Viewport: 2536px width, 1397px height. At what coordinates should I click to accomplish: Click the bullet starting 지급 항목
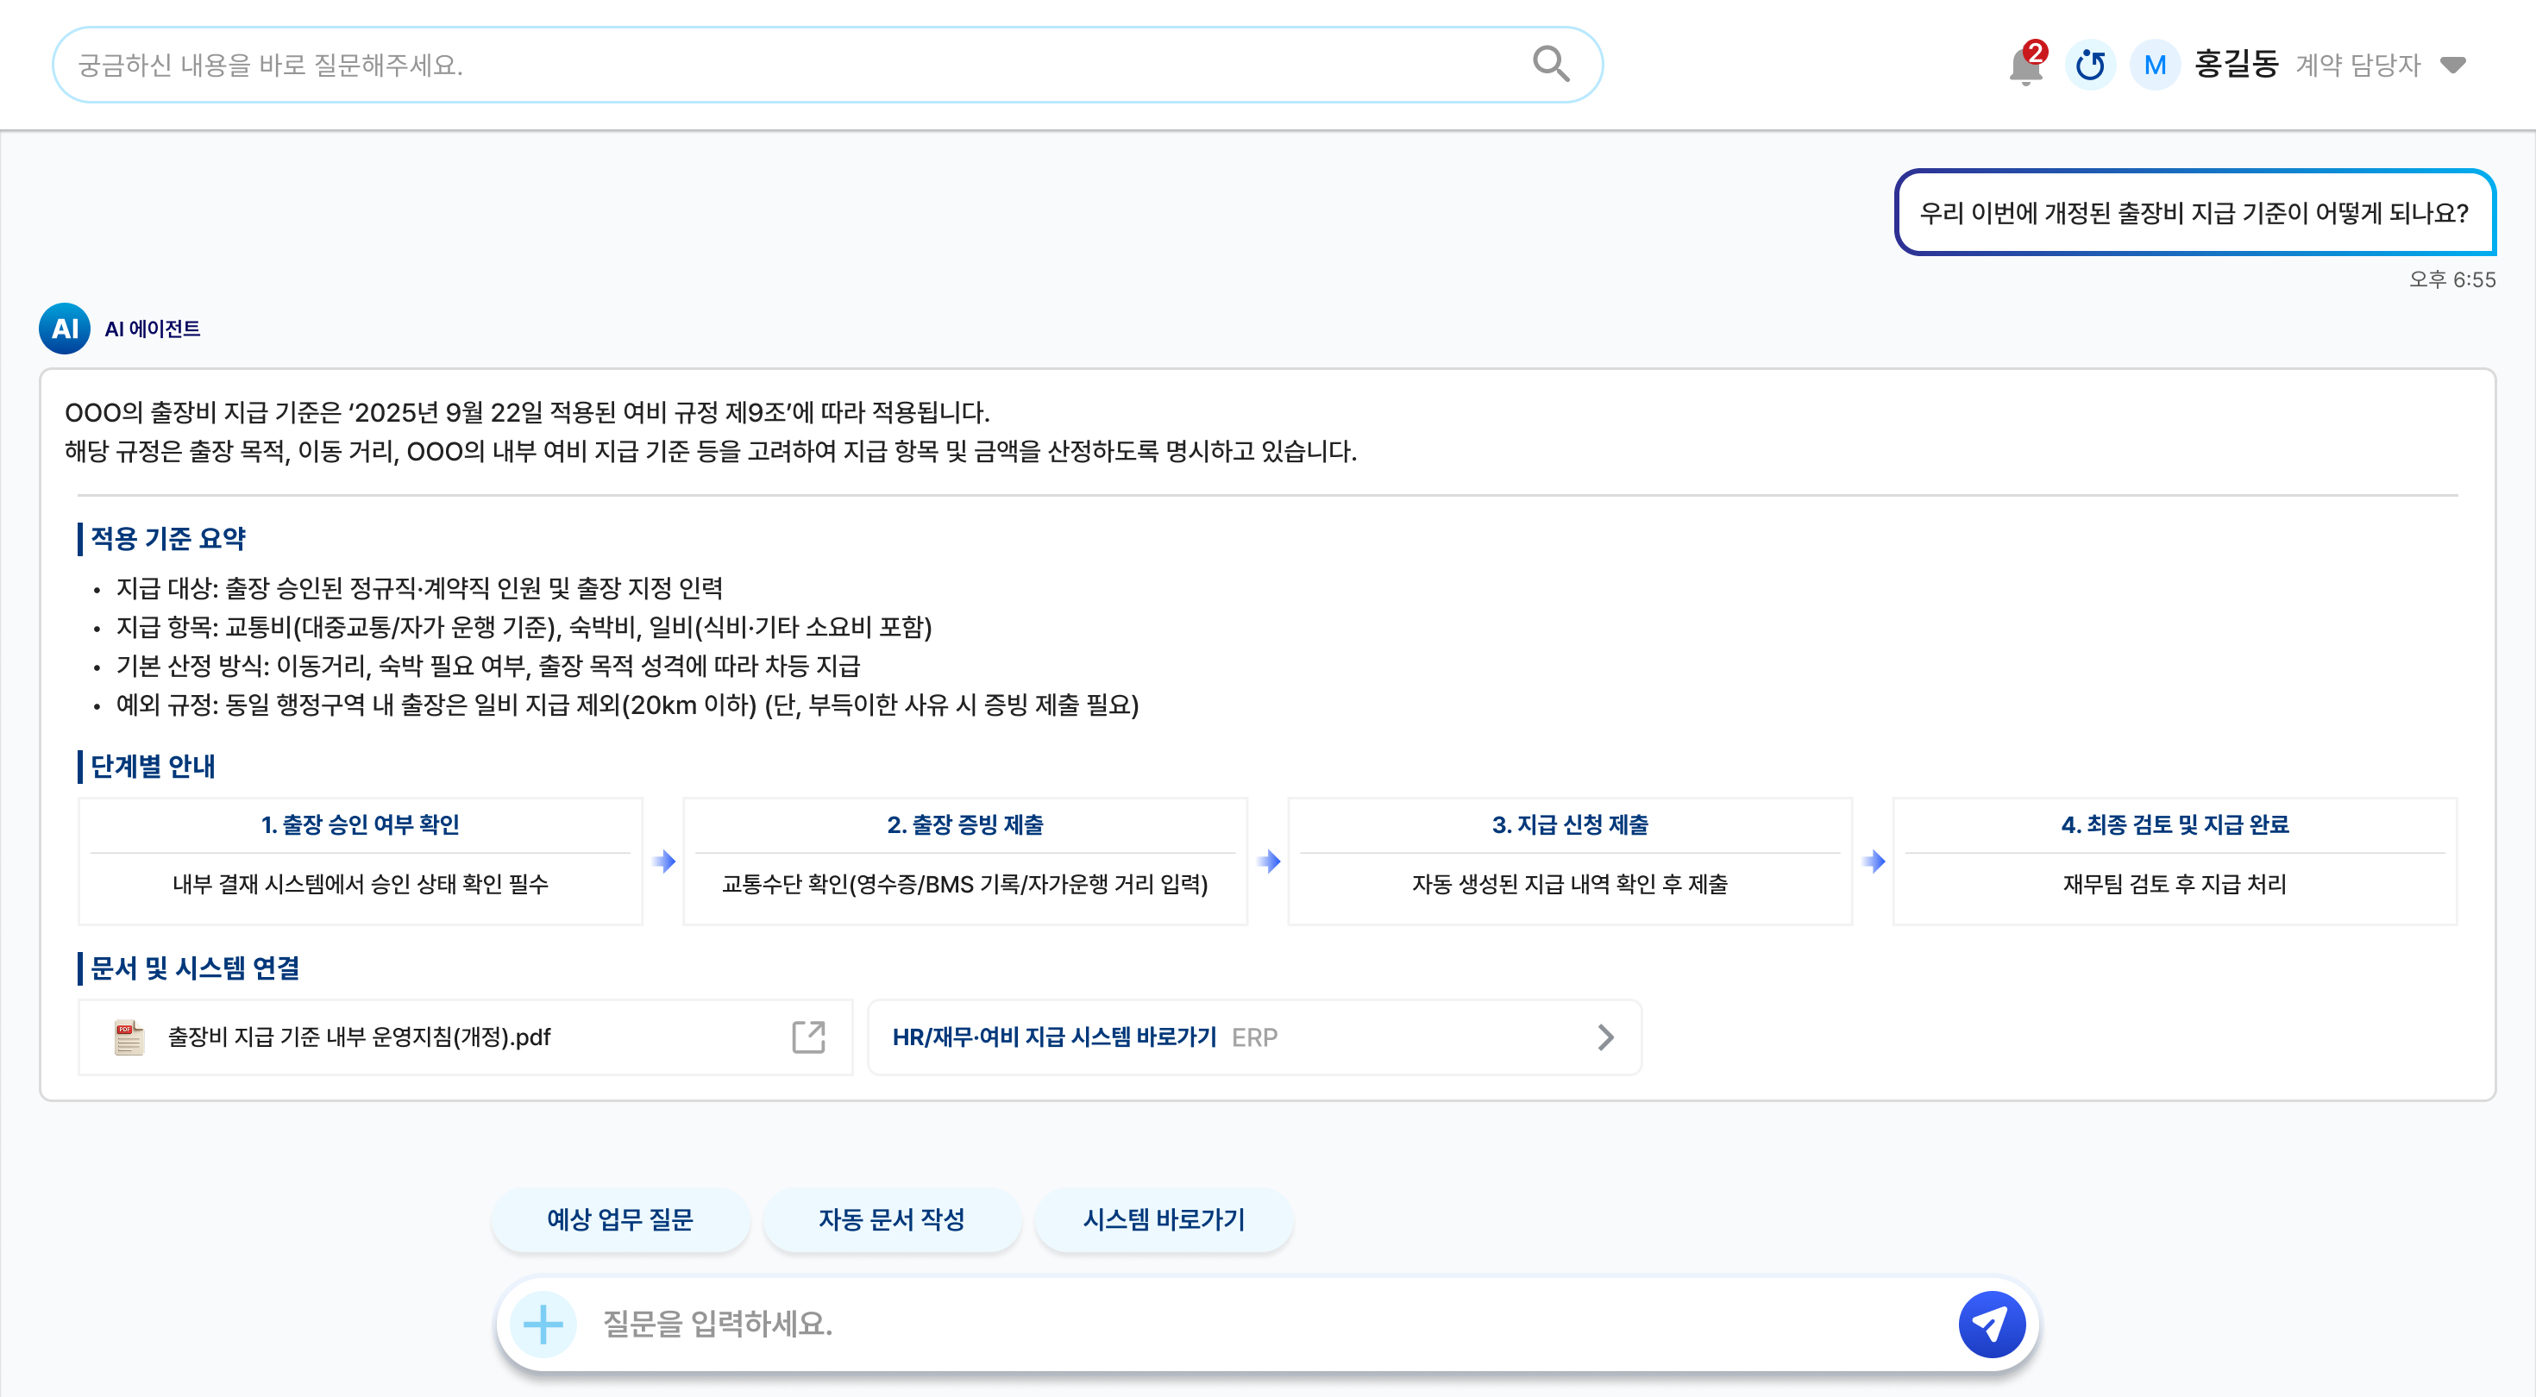click(x=524, y=627)
